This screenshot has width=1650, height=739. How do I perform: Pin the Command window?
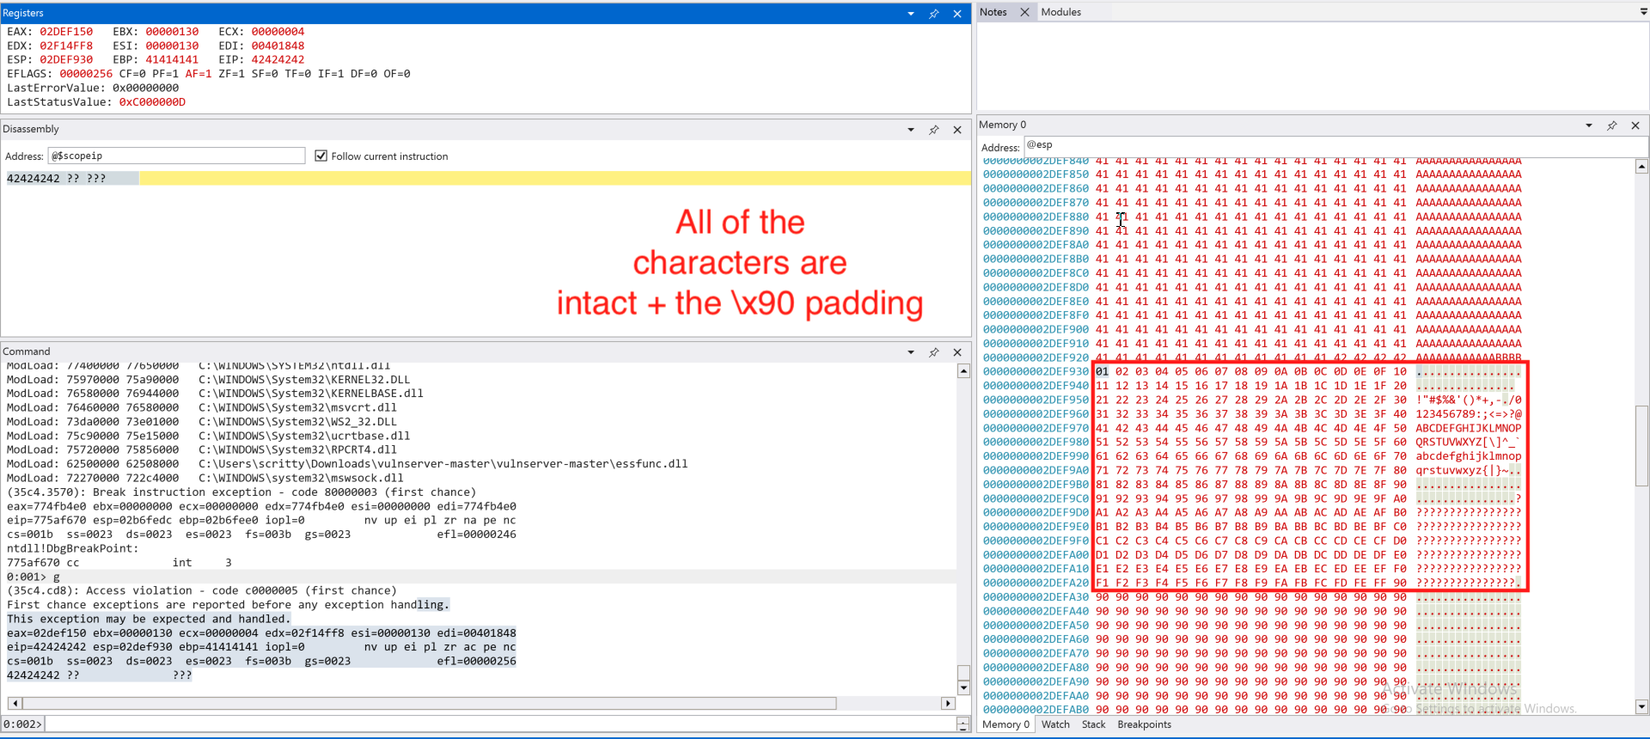[x=934, y=352]
